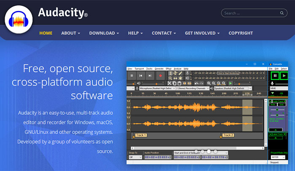
Task: Click the Redo arrow icon
Action: pos(201,83)
